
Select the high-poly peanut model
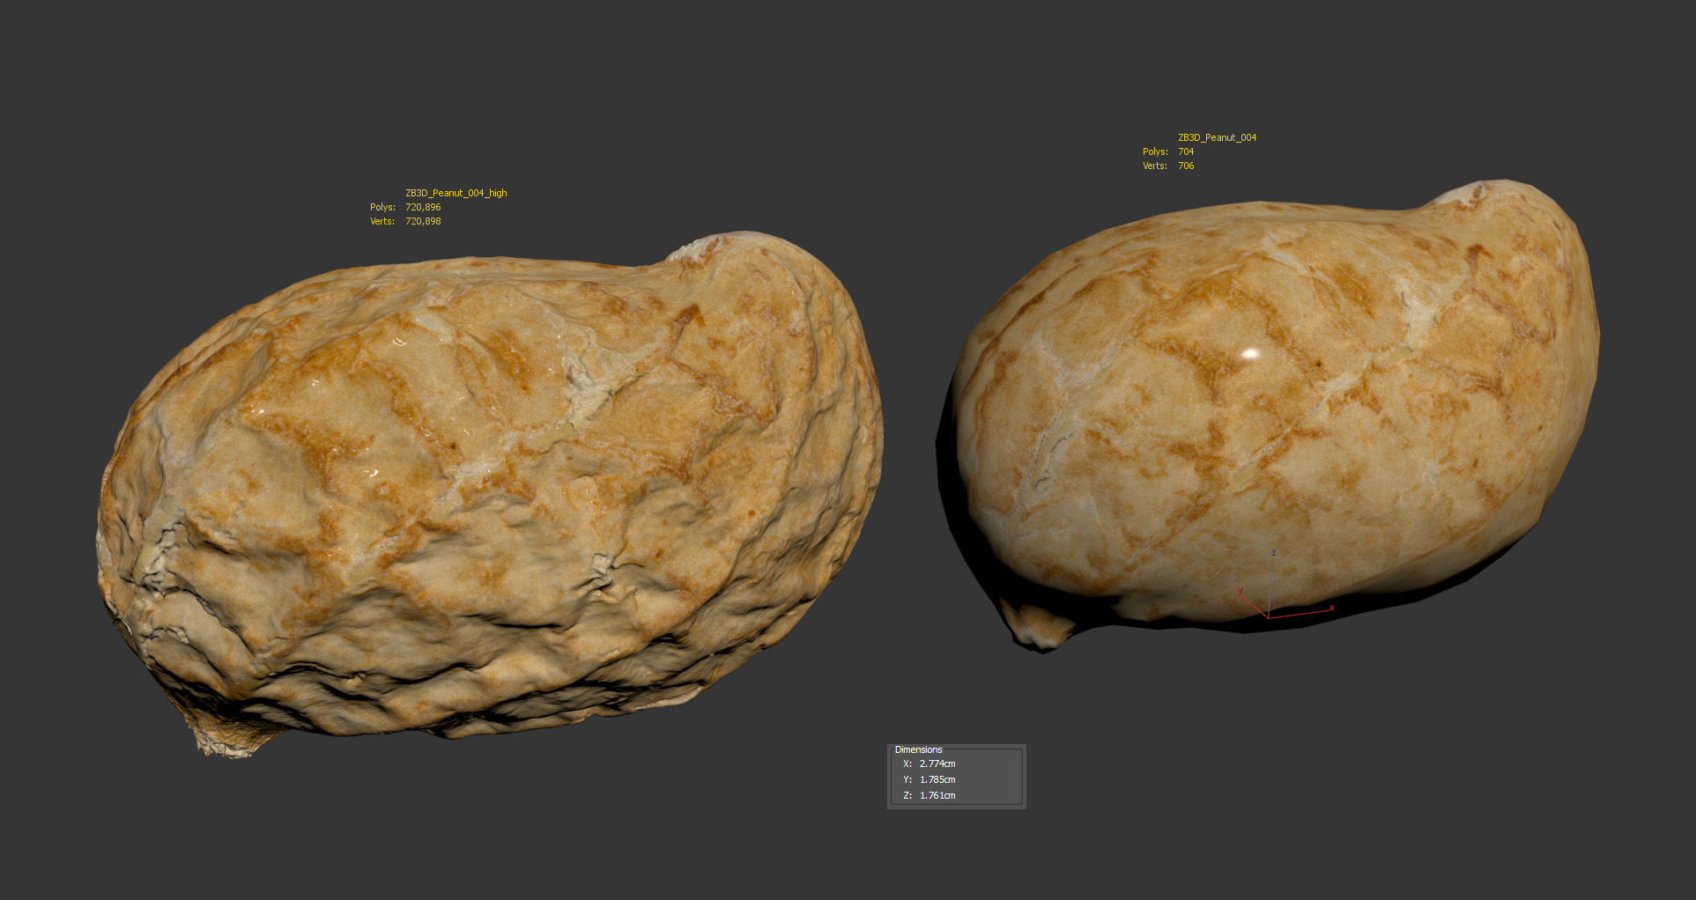pos(493,493)
